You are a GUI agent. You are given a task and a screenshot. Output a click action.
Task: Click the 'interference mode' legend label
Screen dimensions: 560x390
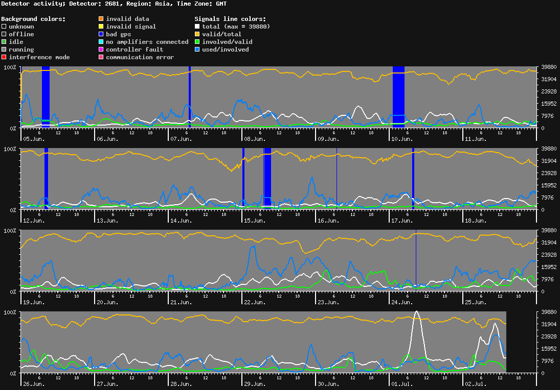point(39,57)
